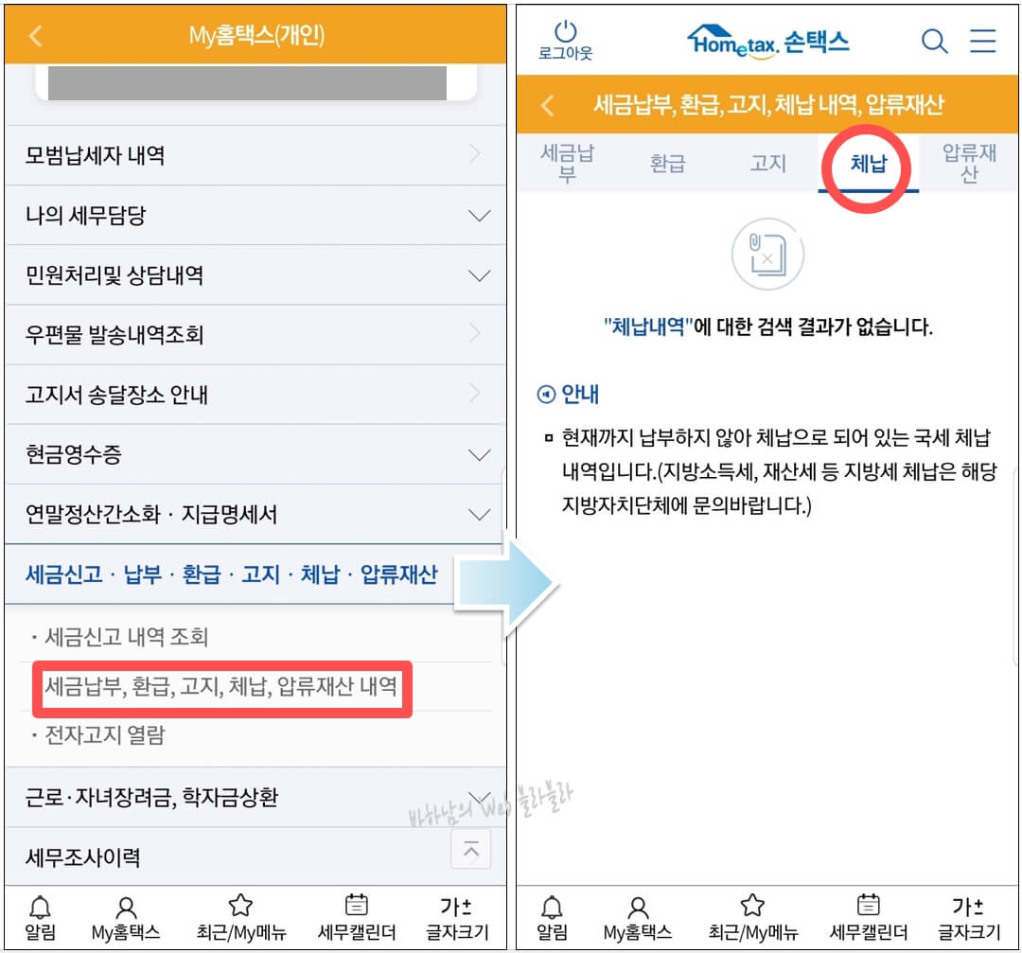This screenshot has width=1022, height=953.
Task: Open the hamburger menu icon
Action: click(984, 42)
